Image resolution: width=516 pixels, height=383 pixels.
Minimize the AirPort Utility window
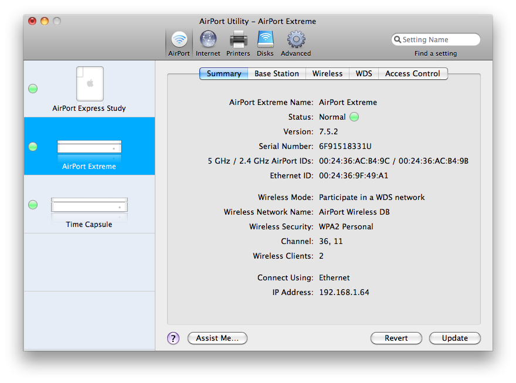click(45, 21)
